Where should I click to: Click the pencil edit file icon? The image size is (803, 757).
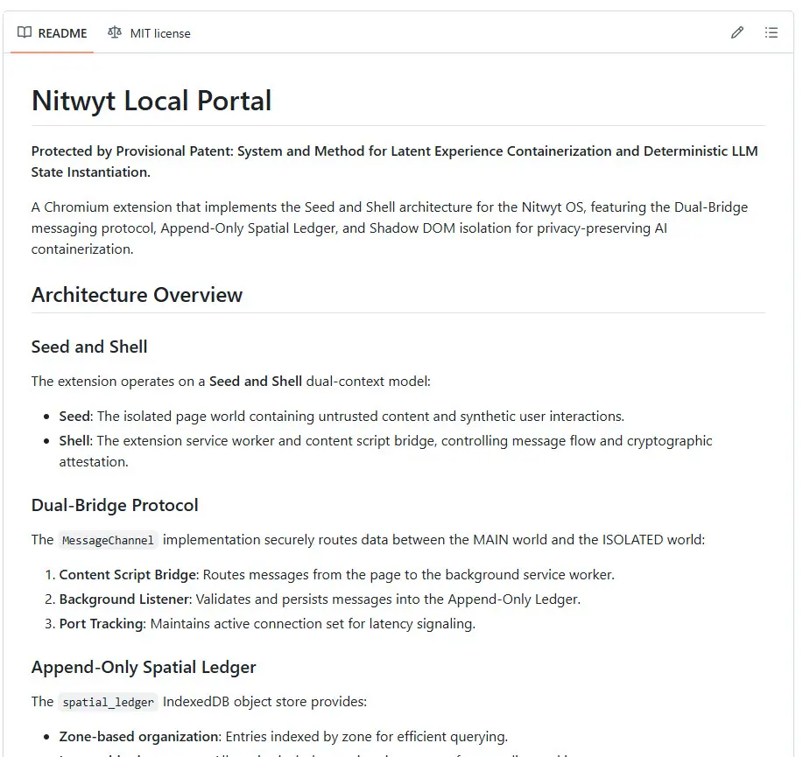[737, 32]
